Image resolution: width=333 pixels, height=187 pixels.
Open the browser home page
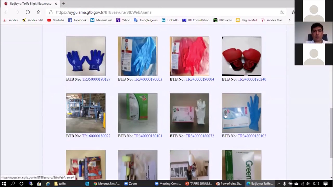click(x=39, y=12)
